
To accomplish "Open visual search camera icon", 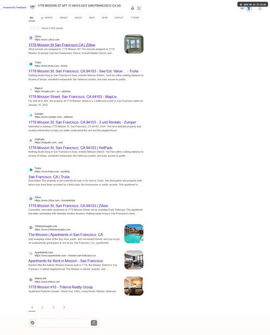I will (x=139, y=8).
